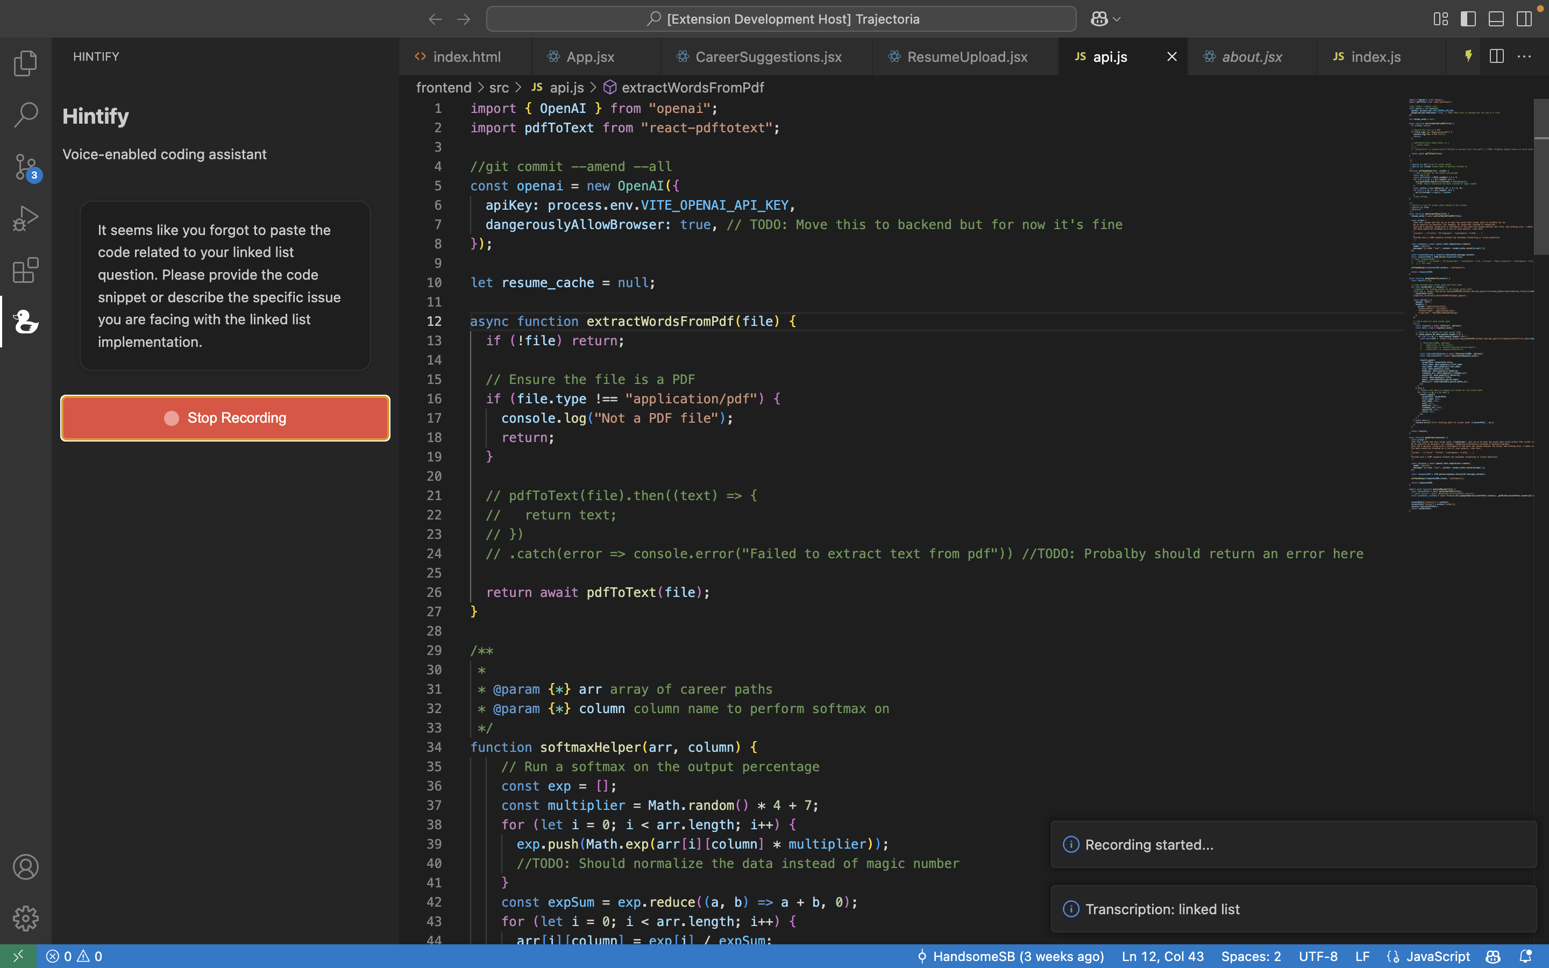1549x968 pixels.
Task: Click the Stop Recording button
Action: coord(225,418)
